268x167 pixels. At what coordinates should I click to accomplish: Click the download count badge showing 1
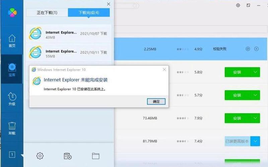tap(12, 155)
